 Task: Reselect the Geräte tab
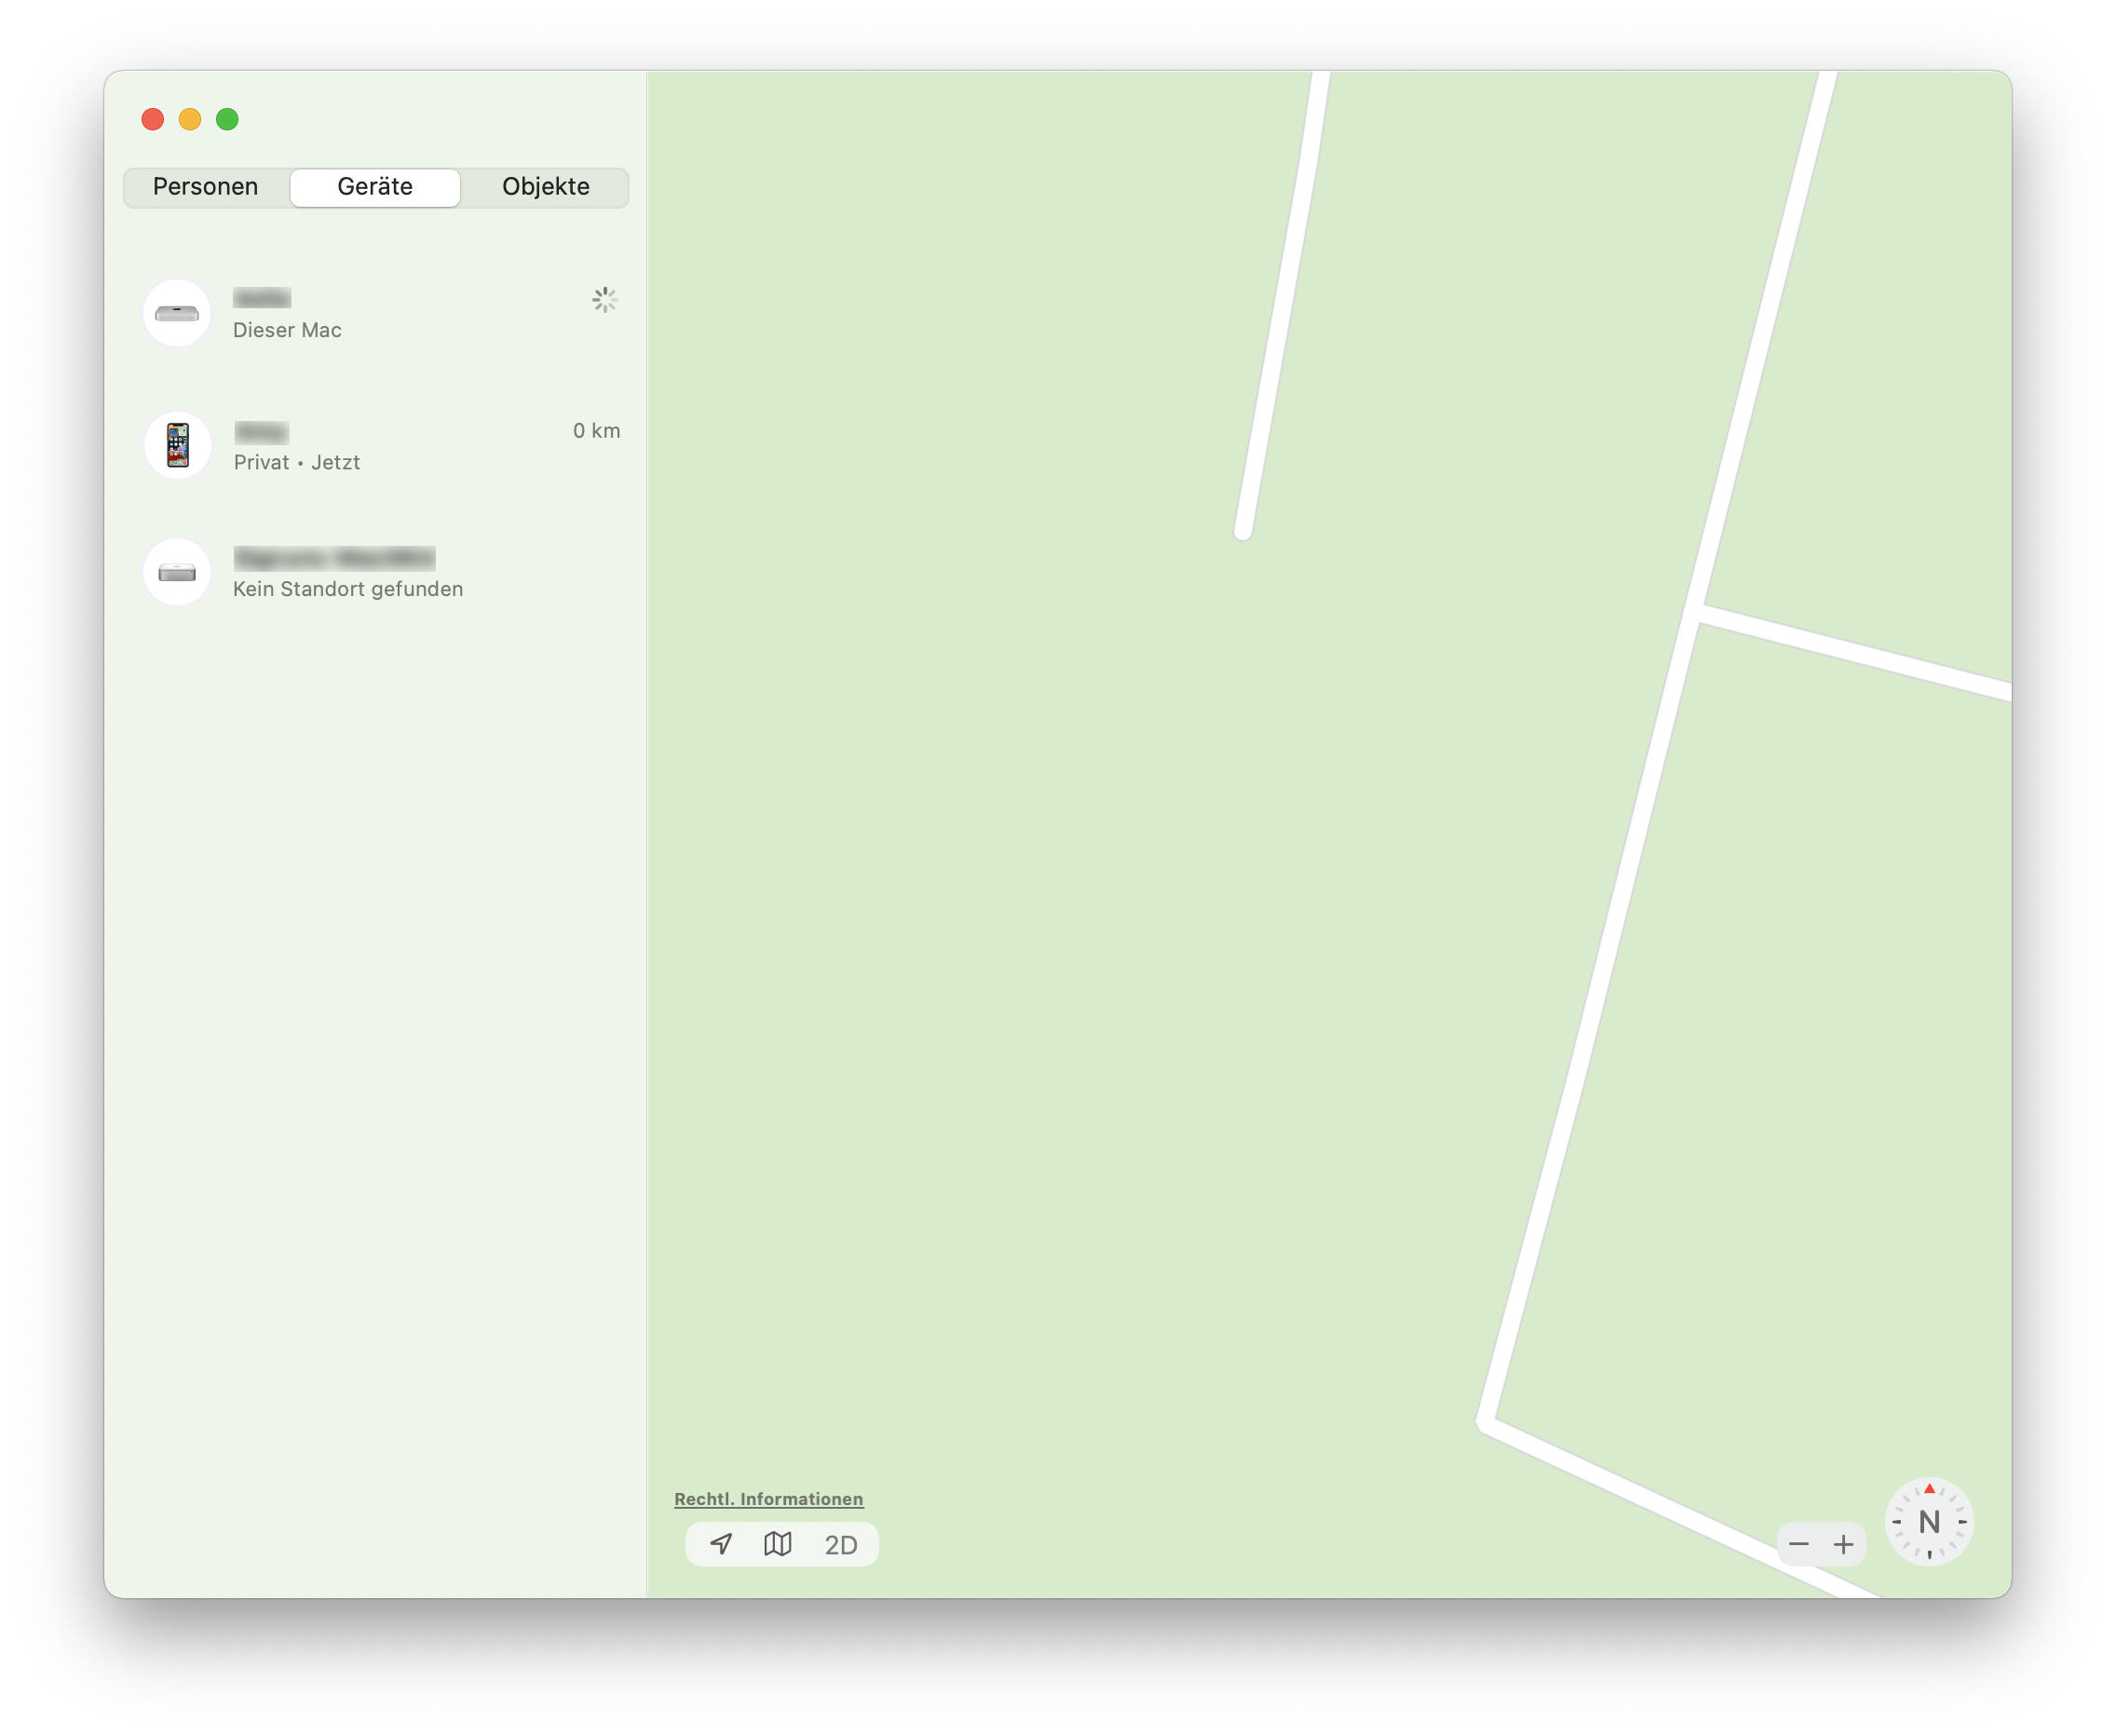coord(374,187)
